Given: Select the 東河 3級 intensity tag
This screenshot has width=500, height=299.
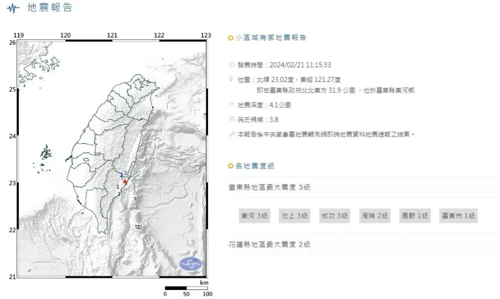Looking at the screenshot, I should (254, 216).
